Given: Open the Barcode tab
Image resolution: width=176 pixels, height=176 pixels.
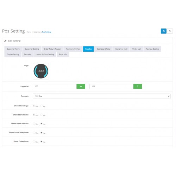Looking at the screenshot, I should click(27, 55).
